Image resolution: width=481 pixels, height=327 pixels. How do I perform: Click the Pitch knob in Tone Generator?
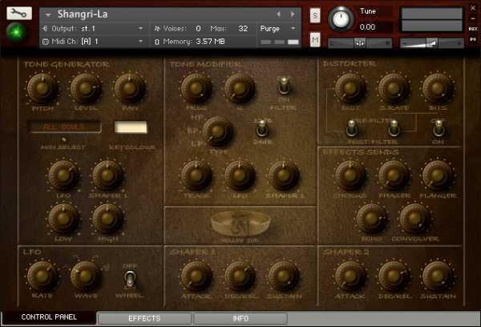pos(42,88)
